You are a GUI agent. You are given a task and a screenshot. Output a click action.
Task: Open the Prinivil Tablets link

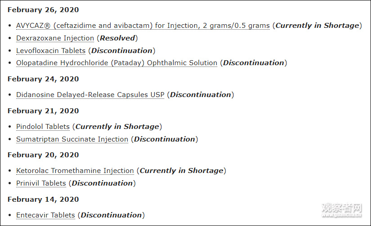41,183
